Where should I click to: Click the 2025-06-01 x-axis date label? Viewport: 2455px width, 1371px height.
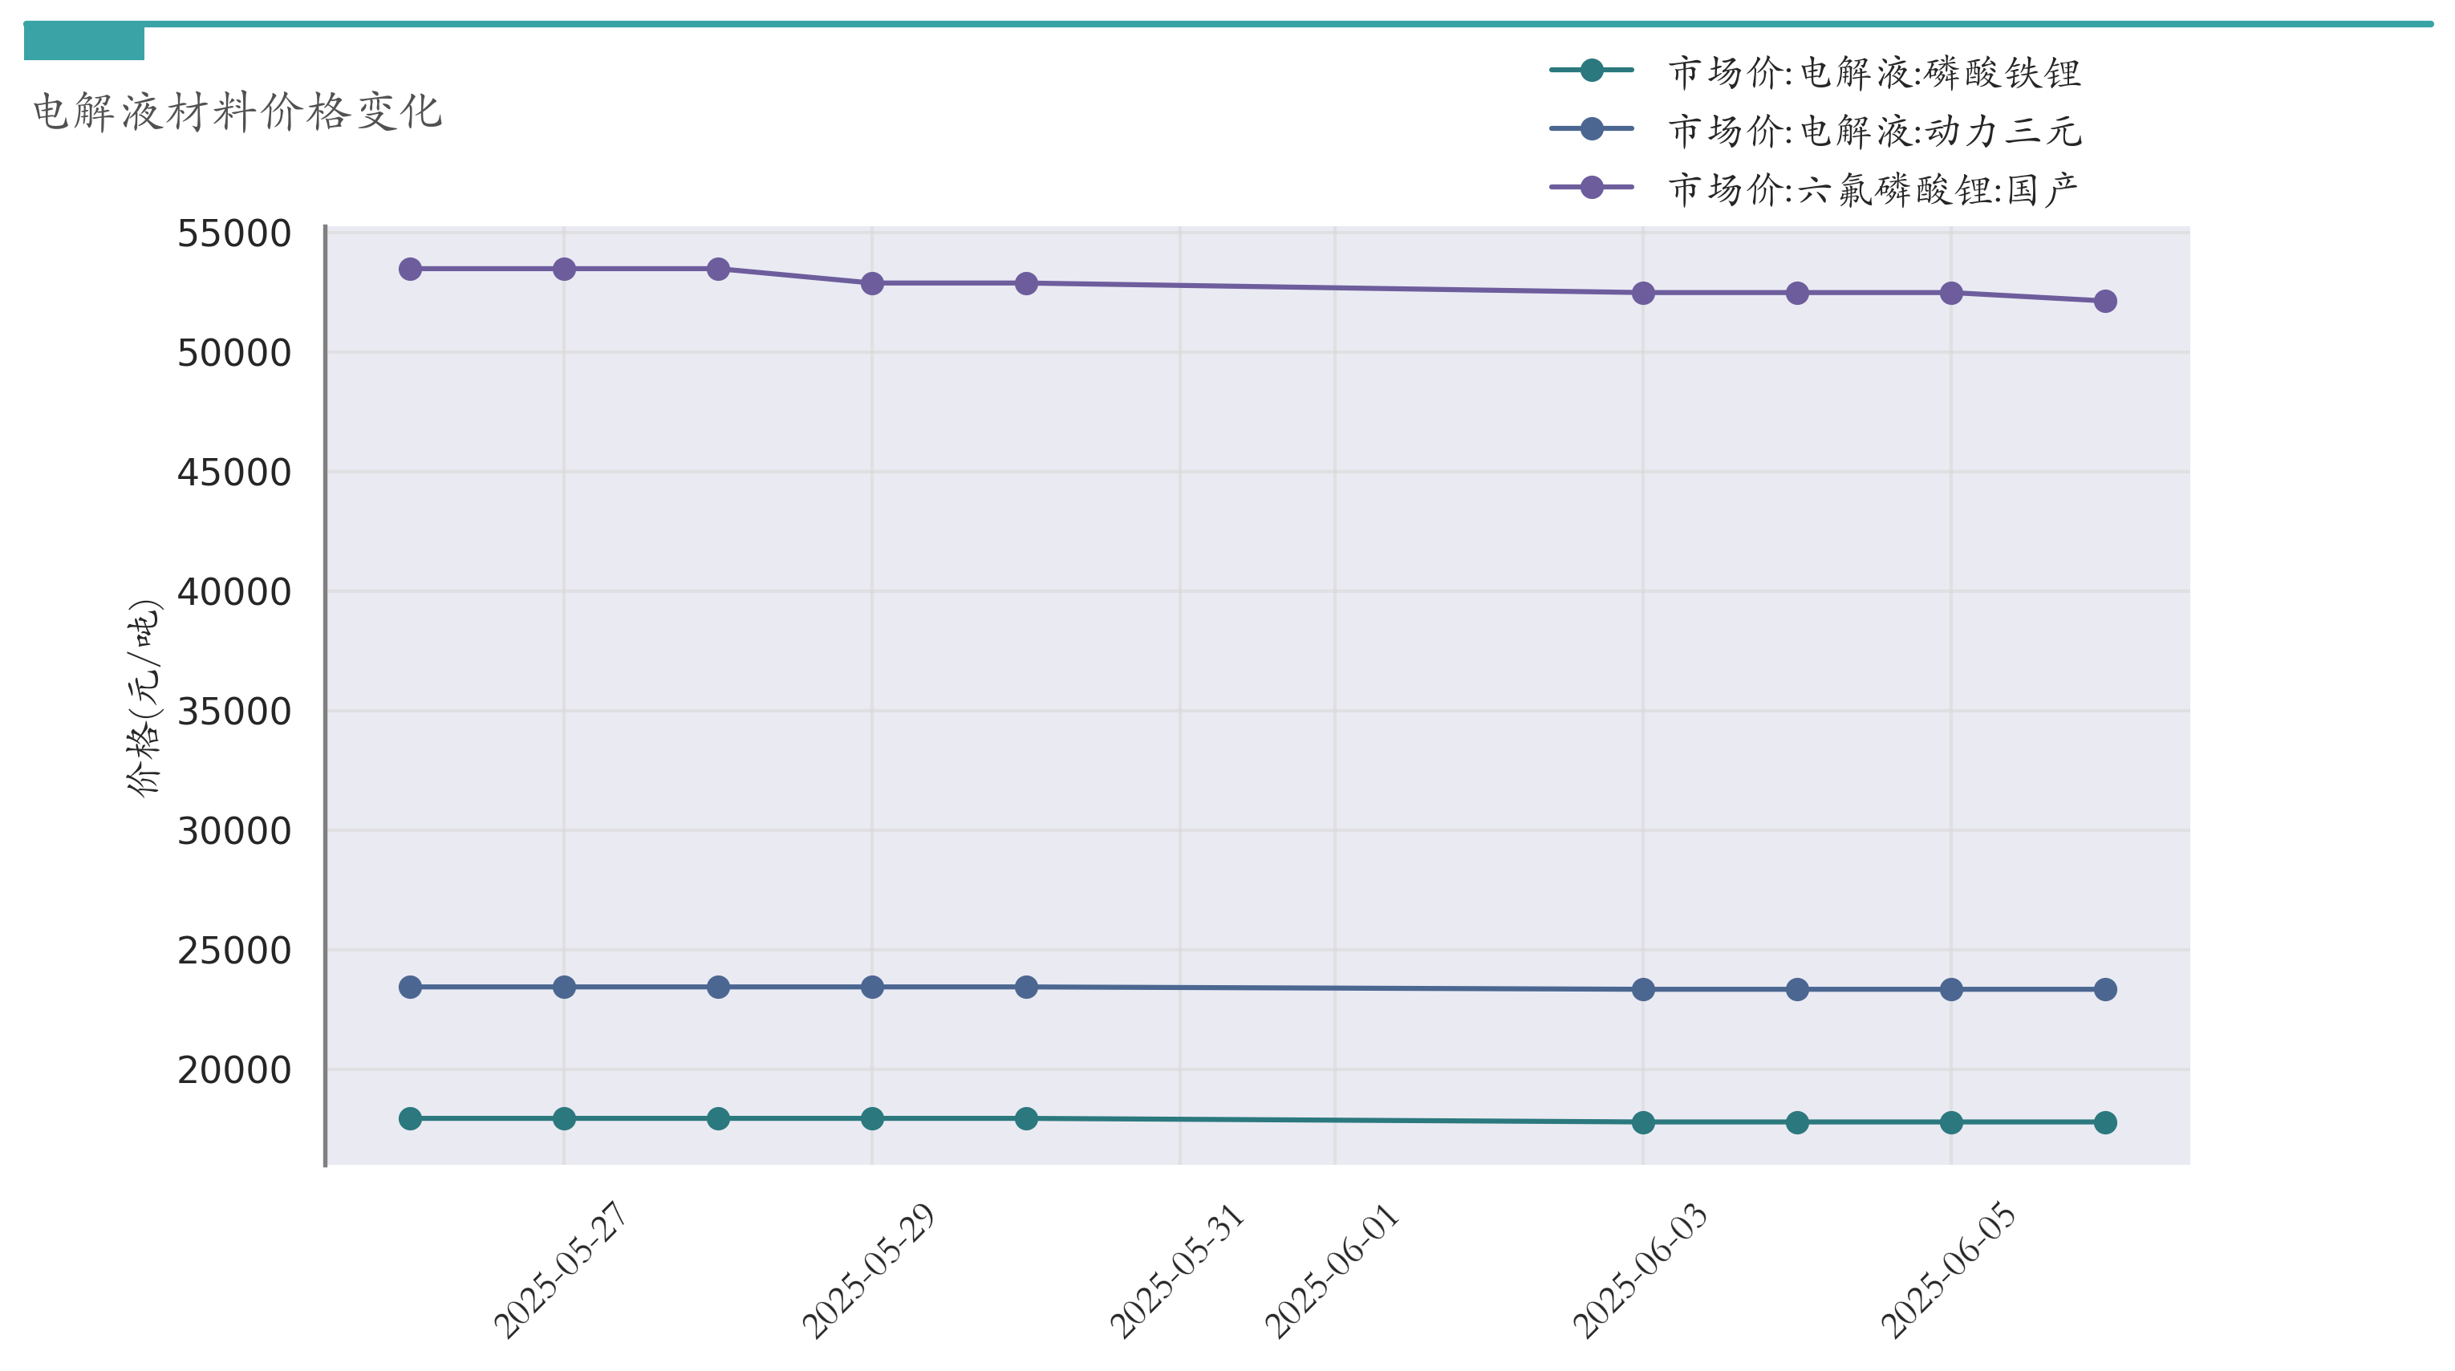pos(1333,1270)
